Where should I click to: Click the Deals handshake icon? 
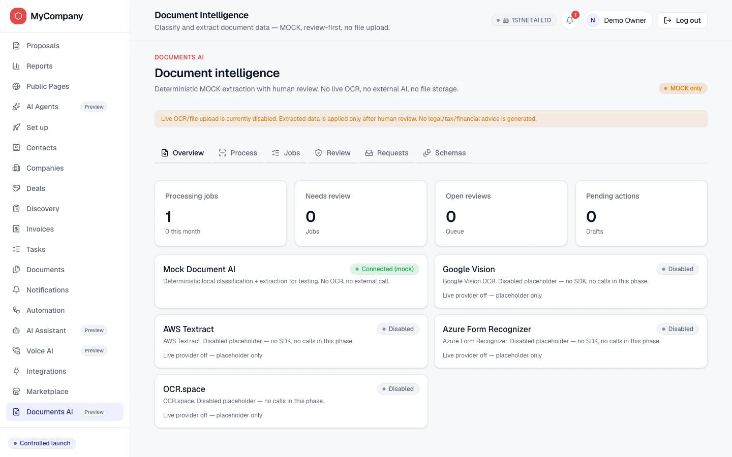pos(16,188)
